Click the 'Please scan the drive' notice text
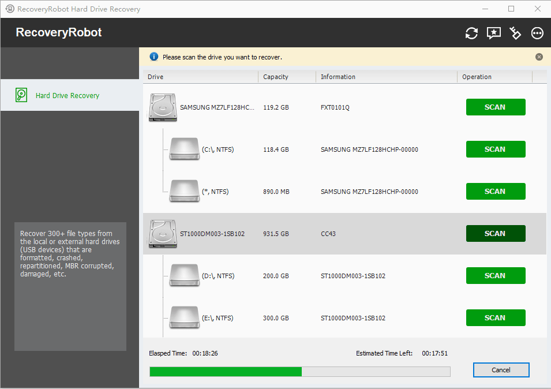The image size is (551, 389). pos(222,57)
